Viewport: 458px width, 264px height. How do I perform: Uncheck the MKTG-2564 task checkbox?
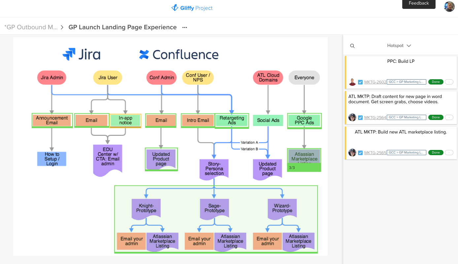click(360, 117)
